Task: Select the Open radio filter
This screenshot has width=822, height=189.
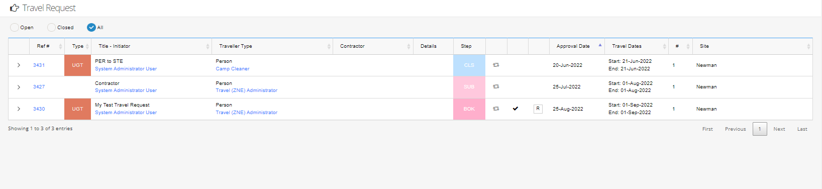Action: pos(15,28)
